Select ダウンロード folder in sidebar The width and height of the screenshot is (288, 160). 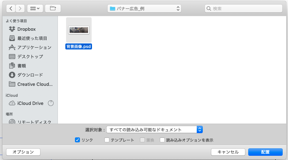[x=30, y=75]
